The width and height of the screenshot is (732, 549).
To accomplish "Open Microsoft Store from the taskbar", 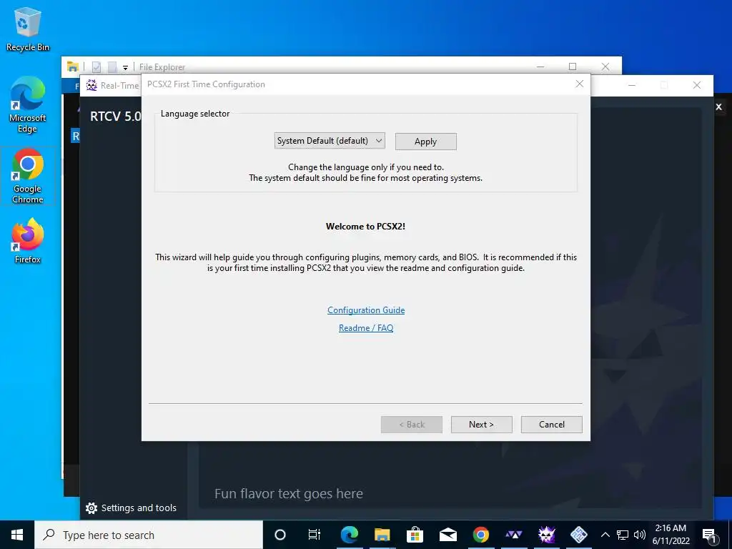I will point(415,535).
